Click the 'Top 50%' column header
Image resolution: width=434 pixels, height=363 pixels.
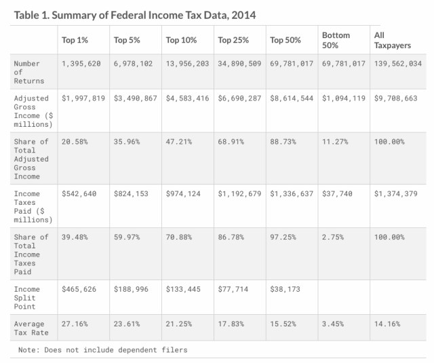point(285,40)
